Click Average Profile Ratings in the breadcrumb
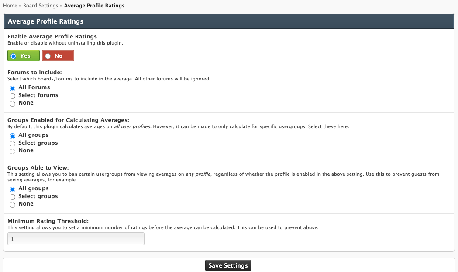Viewport: 458px width, 272px height. (94, 6)
